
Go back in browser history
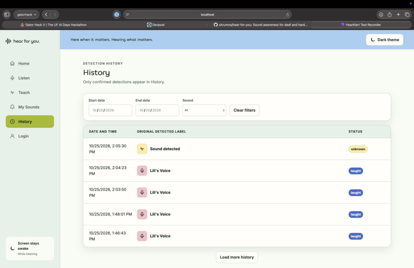[x=46, y=14]
